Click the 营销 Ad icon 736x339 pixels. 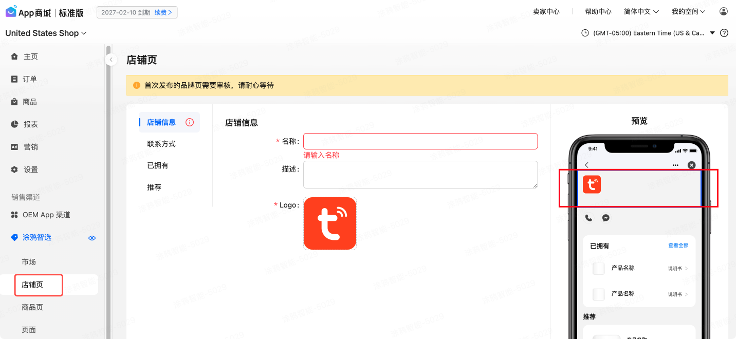[14, 147]
